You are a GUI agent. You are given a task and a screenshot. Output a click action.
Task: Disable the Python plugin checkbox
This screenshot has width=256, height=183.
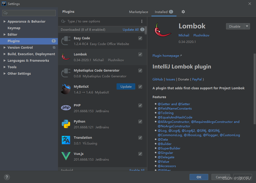[140, 122]
